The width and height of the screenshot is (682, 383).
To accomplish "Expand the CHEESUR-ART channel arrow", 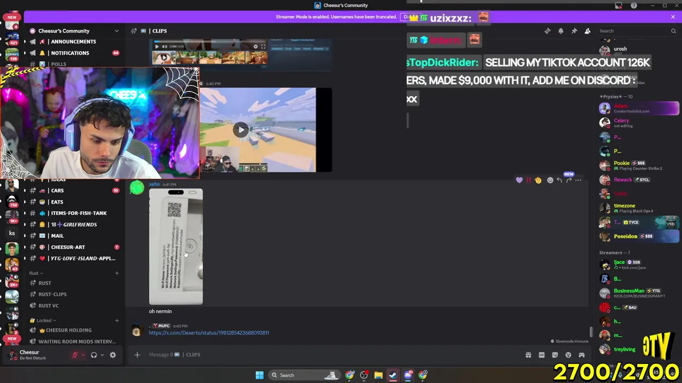I will click(x=25, y=247).
